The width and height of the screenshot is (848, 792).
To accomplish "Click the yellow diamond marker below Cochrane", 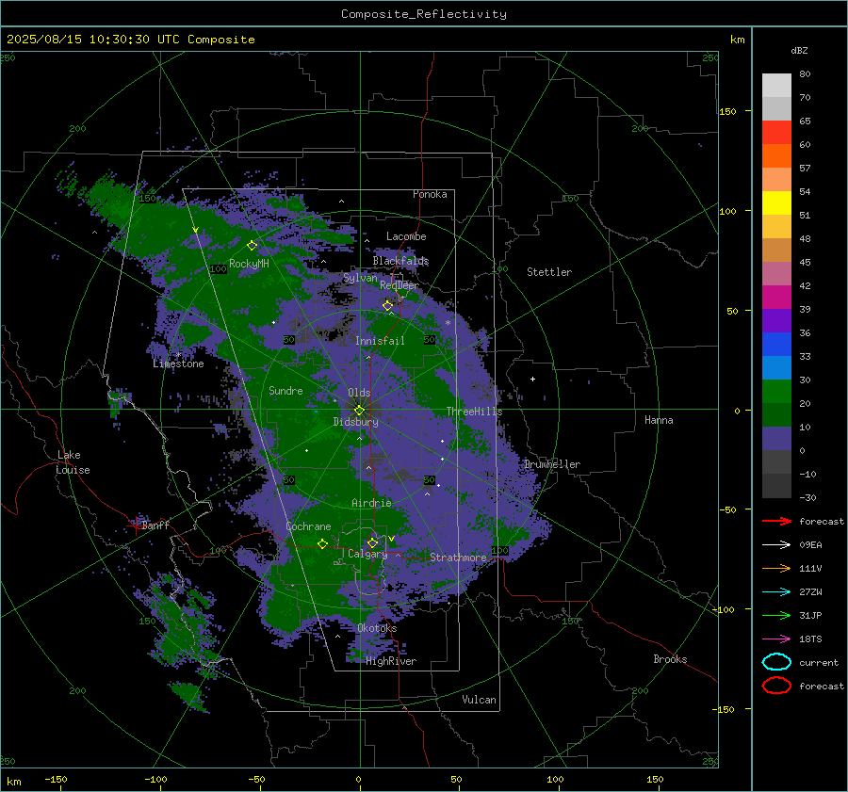I will 322,544.
